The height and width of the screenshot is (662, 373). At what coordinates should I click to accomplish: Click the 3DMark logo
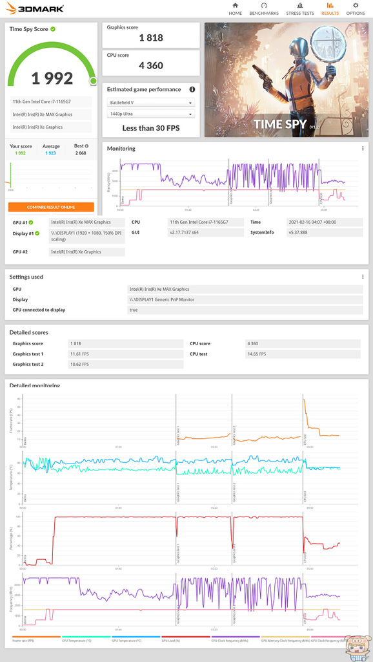(x=35, y=8)
